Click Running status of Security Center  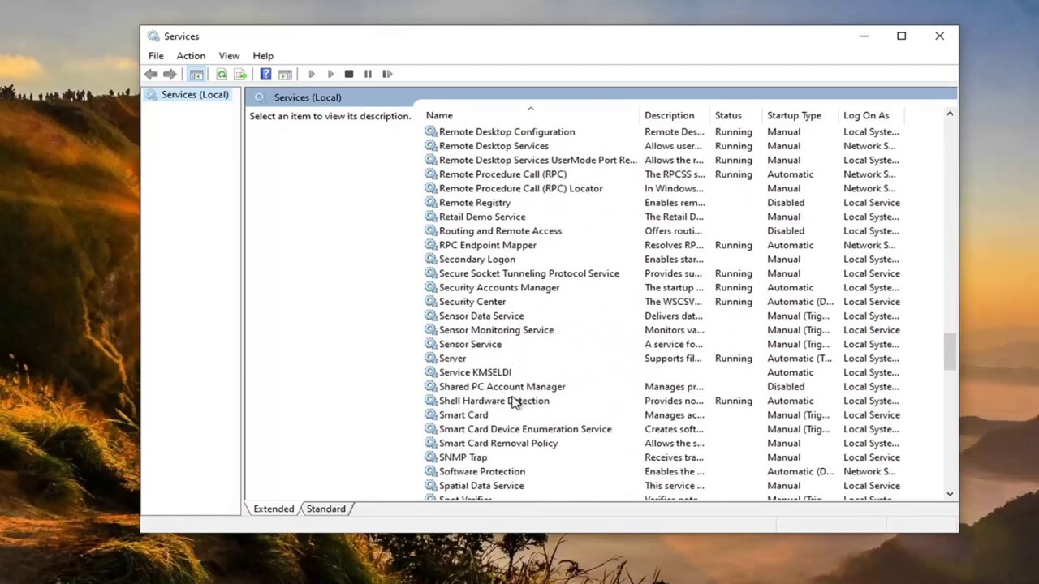tap(733, 302)
